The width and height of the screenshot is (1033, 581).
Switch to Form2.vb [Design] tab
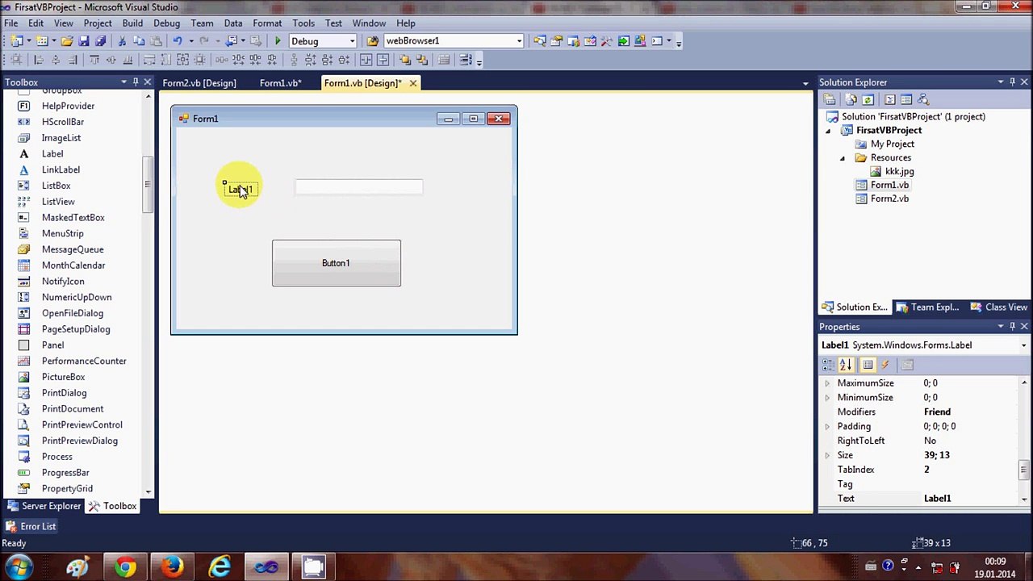[199, 83]
